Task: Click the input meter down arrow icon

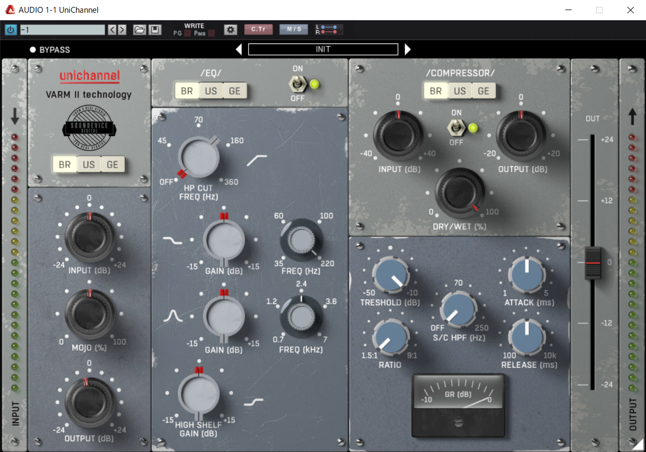Action: (x=15, y=117)
